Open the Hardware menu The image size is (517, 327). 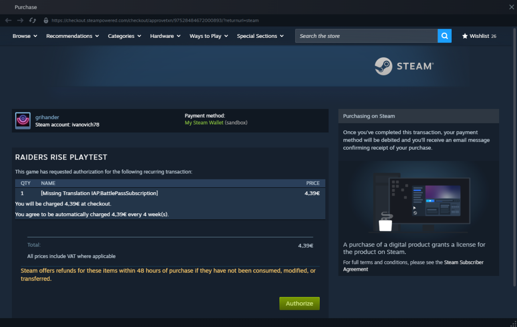click(x=165, y=36)
